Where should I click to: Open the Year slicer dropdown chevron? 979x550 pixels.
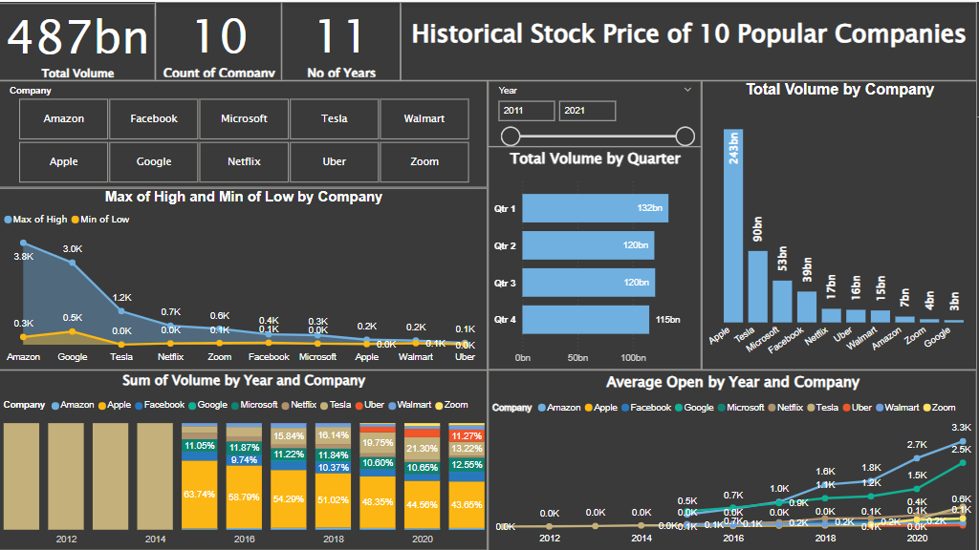(x=687, y=90)
